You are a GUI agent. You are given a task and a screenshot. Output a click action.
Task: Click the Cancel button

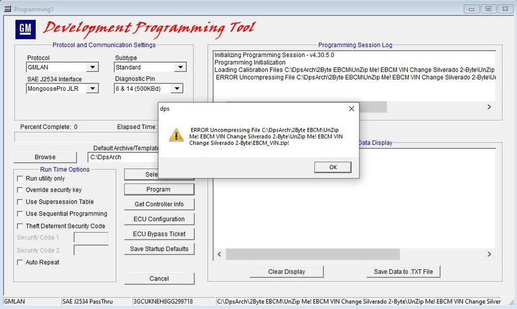[159, 279]
